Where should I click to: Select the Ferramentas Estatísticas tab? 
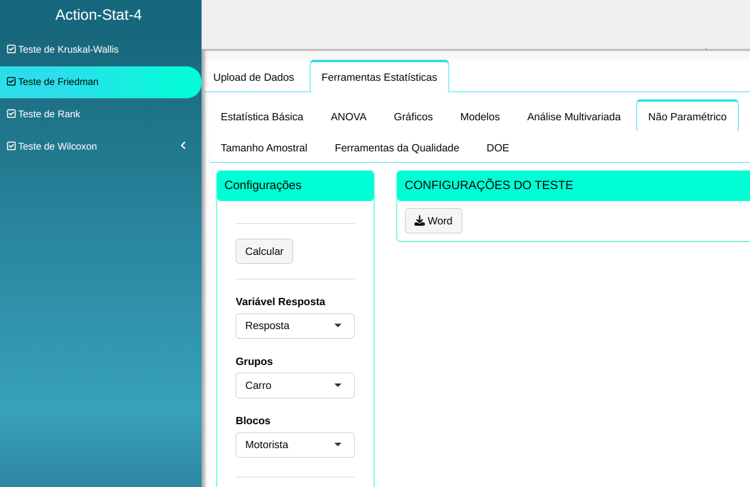click(x=379, y=77)
